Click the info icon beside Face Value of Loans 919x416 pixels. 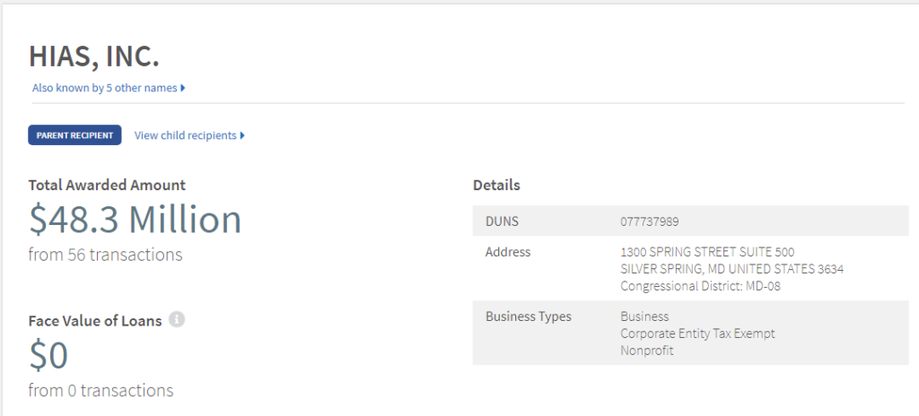[x=177, y=319]
